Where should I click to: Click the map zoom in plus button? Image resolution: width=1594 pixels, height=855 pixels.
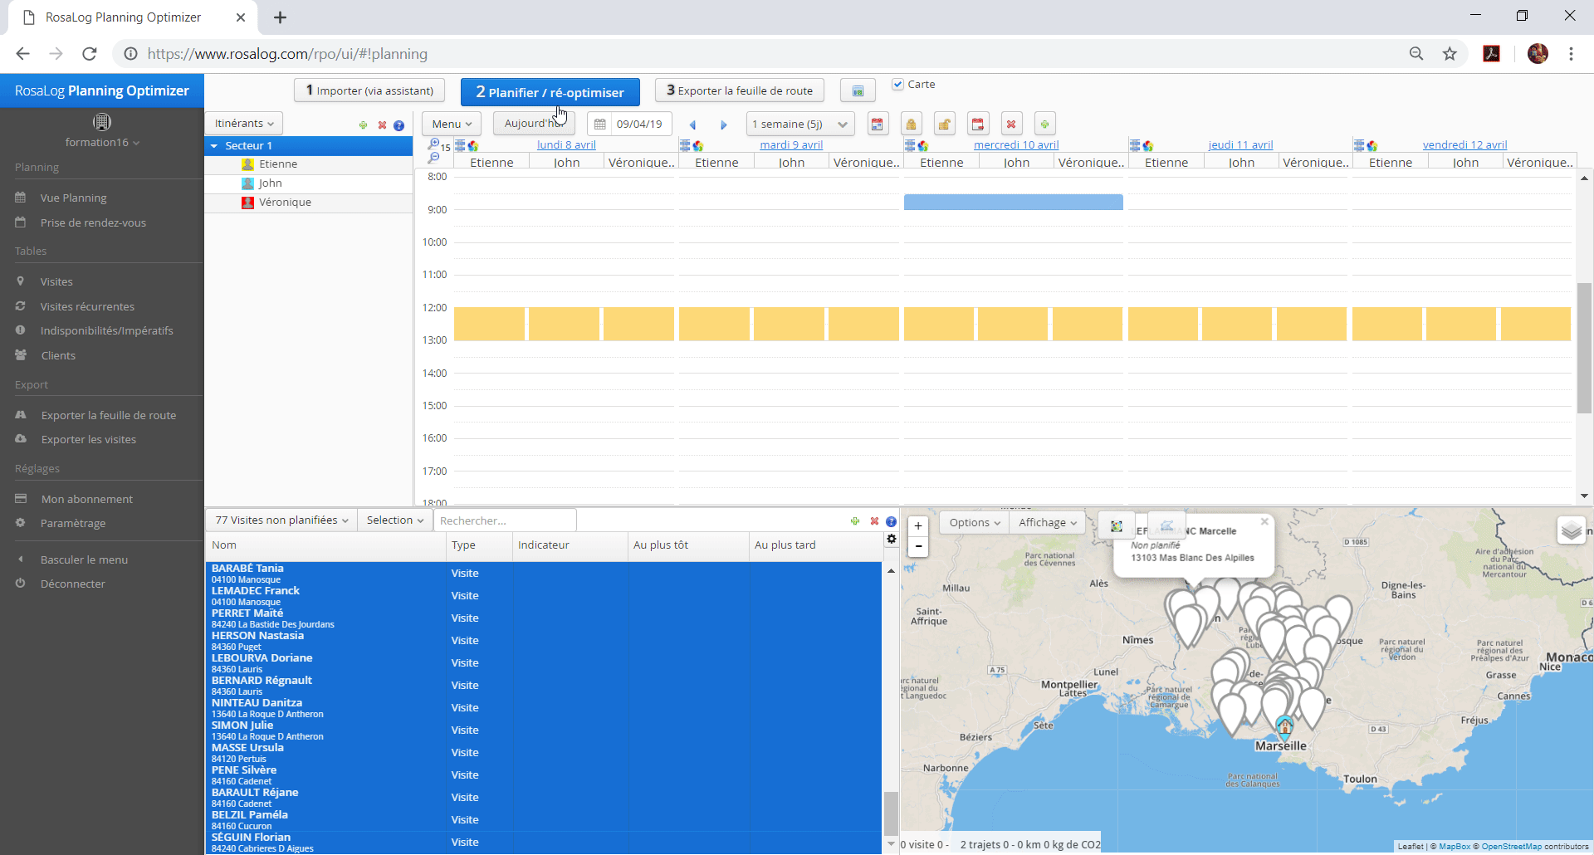click(x=918, y=526)
